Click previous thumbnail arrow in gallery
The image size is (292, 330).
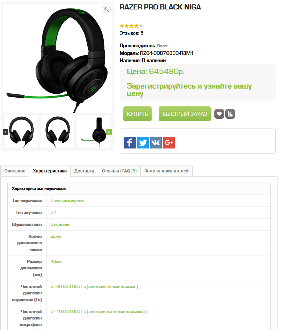click(x=5, y=132)
